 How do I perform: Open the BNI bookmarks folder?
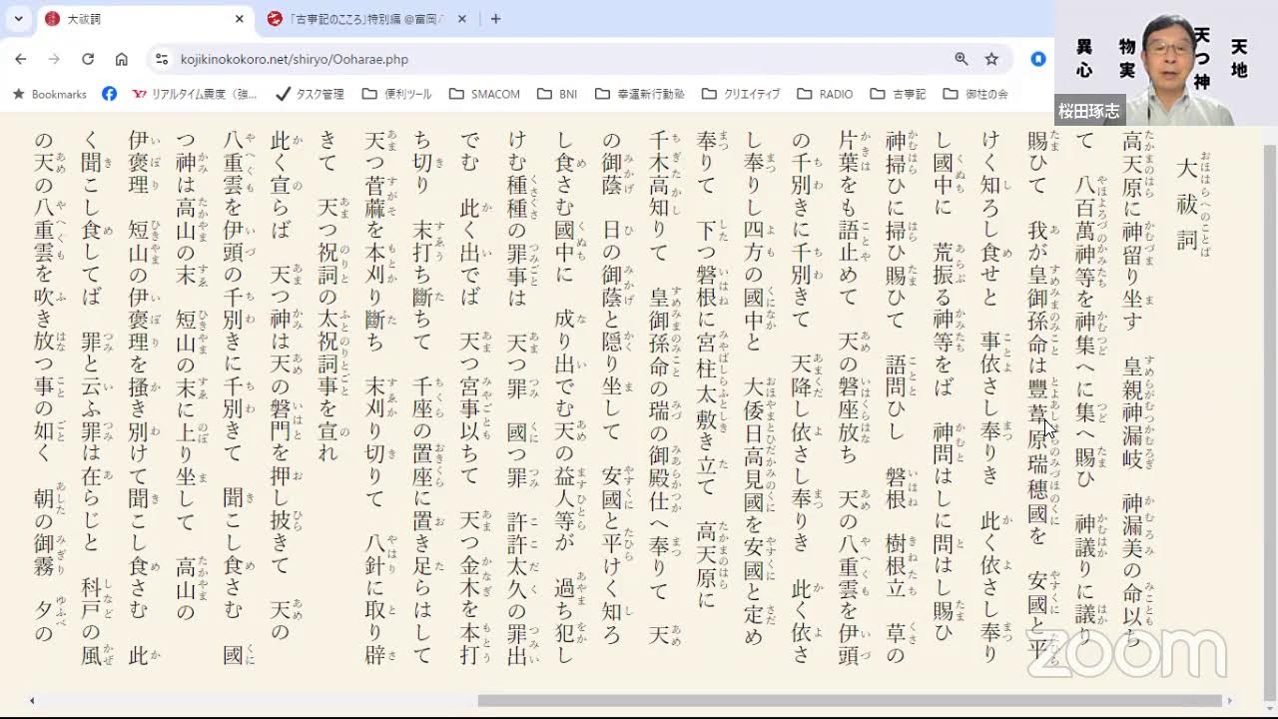[557, 94]
